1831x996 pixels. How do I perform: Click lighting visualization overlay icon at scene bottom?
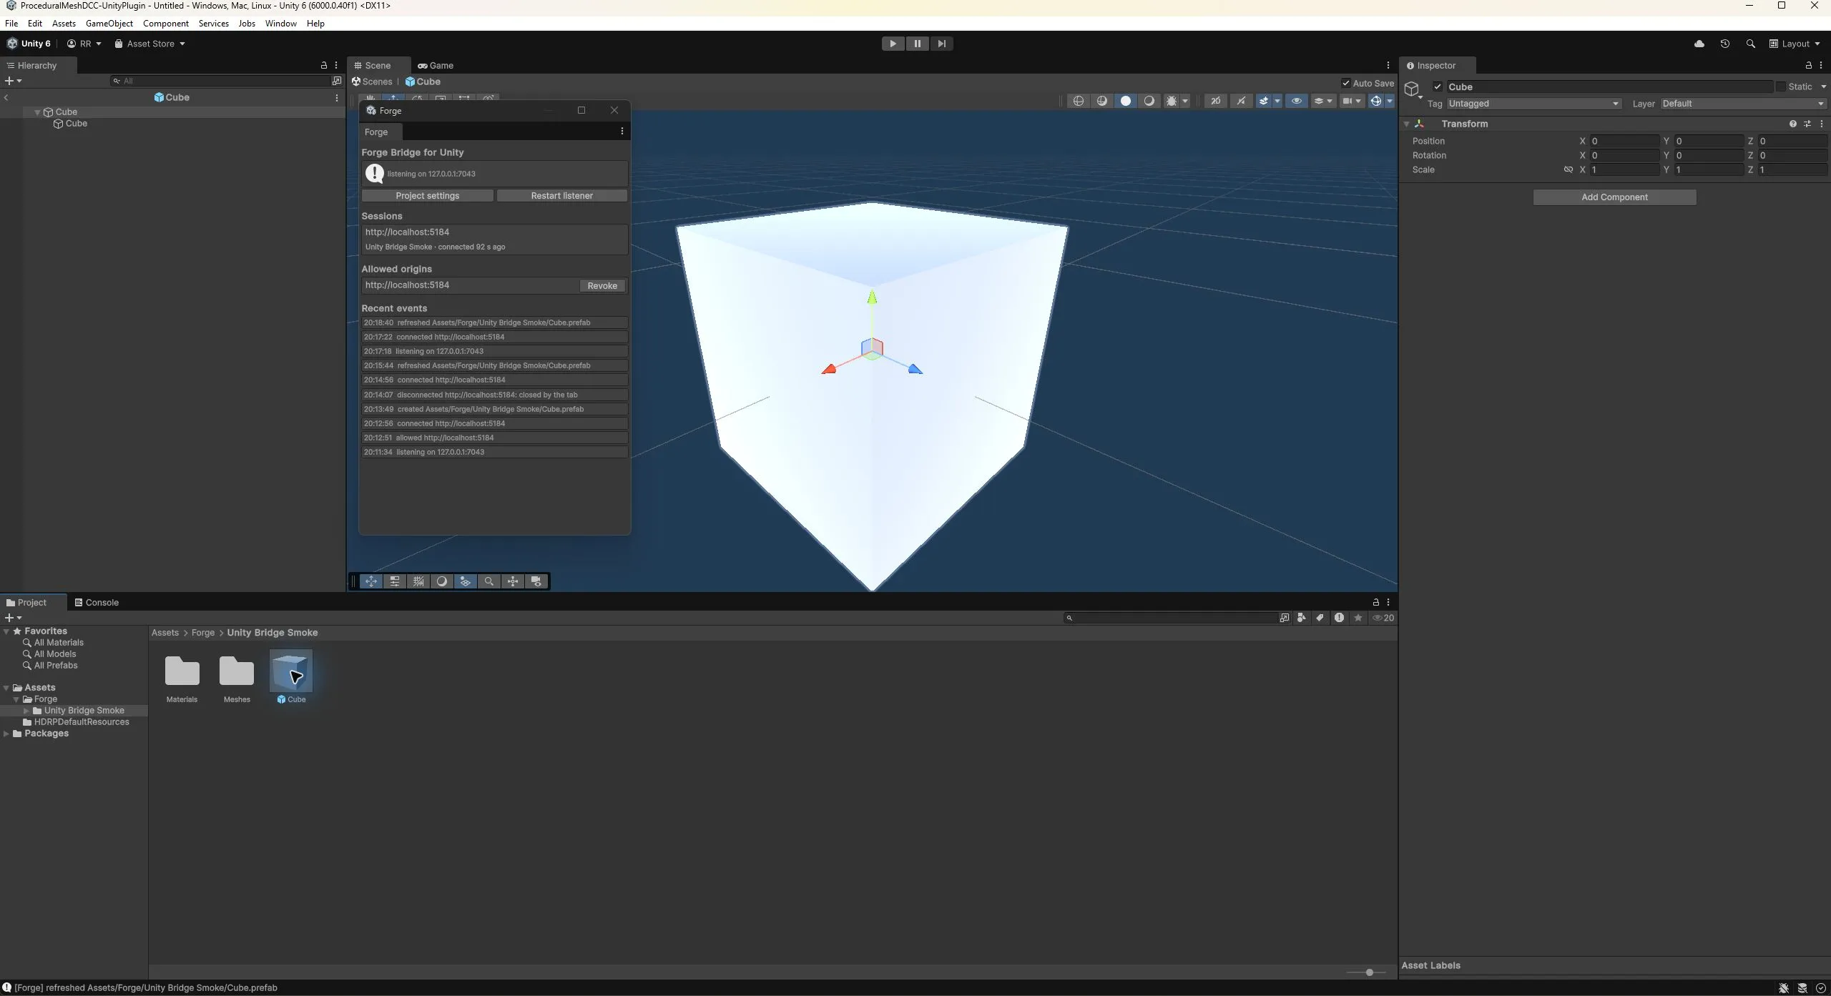click(466, 581)
